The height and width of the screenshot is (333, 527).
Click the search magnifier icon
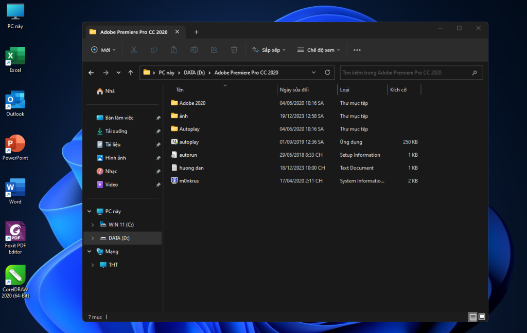pyautogui.click(x=475, y=72)
